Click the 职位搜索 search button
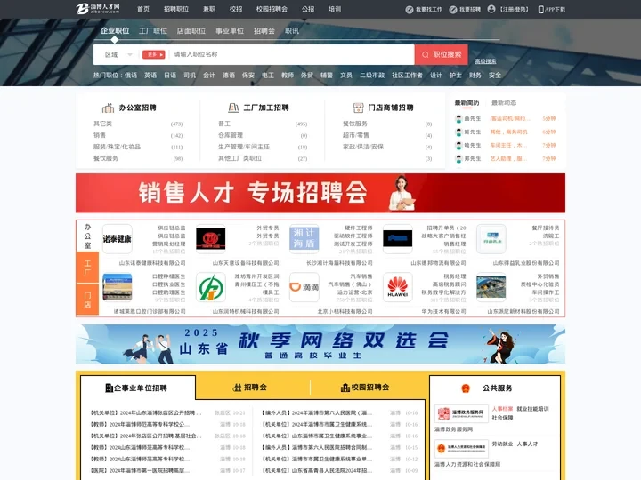This screenshot has height=480, width=641. 441,55
